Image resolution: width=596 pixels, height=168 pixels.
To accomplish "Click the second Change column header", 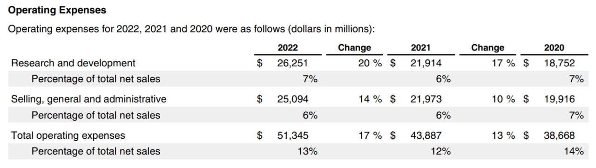I will tap(488, 47).
